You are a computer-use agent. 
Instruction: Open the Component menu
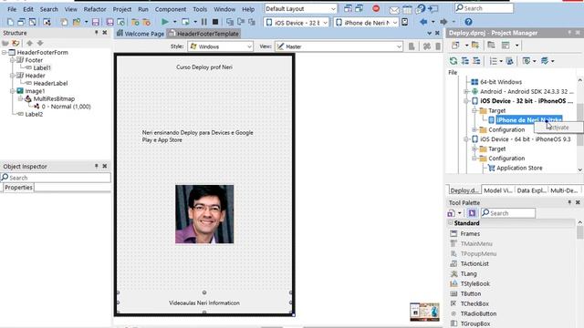171,9
